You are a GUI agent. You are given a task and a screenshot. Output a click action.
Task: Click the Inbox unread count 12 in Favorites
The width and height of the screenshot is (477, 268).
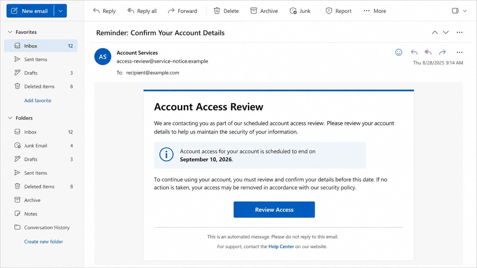(70, 46)
